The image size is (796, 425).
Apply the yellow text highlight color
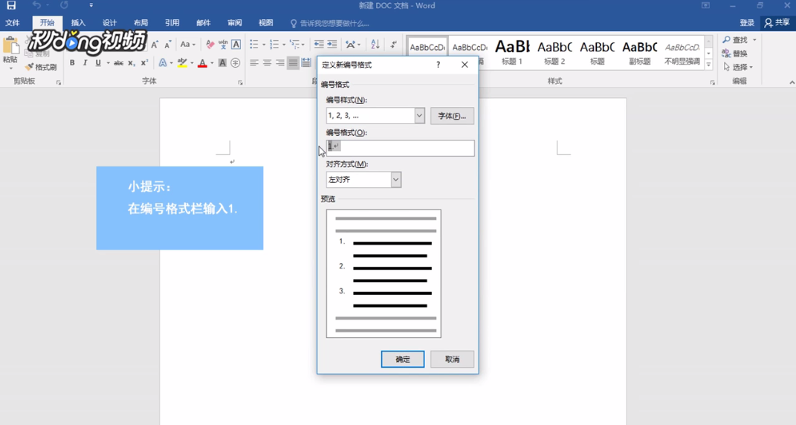point(182,63)
